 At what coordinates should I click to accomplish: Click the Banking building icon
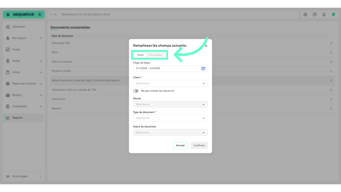[x=8, y=95]
